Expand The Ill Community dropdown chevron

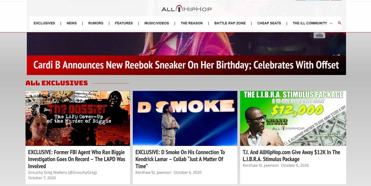pos(331,23)
